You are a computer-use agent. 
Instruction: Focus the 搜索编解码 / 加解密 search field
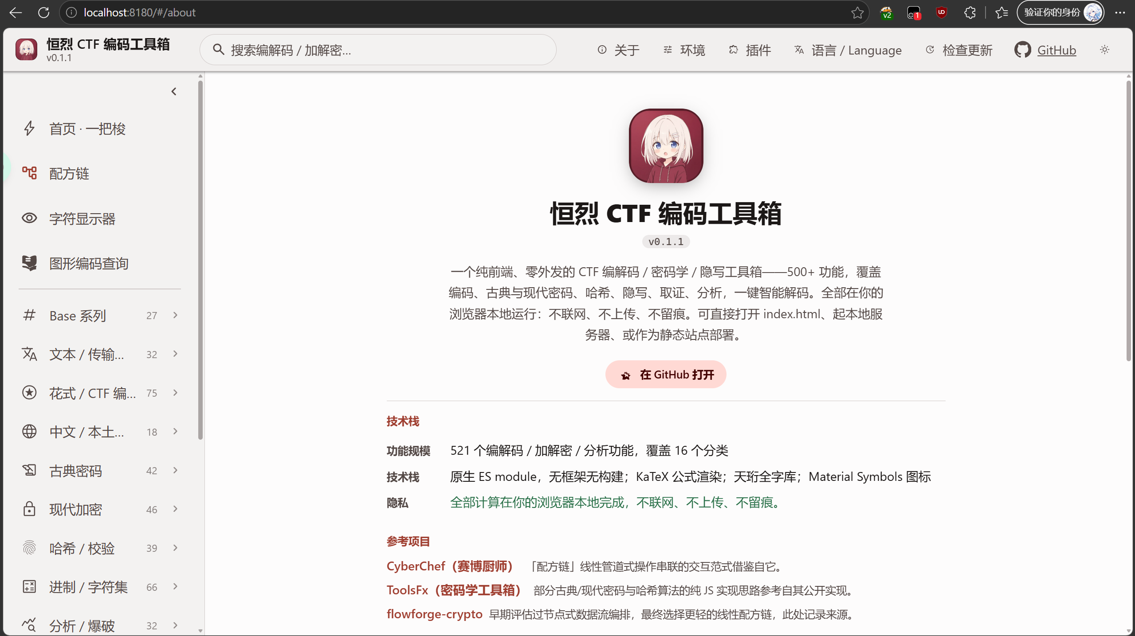pos(378,50)
